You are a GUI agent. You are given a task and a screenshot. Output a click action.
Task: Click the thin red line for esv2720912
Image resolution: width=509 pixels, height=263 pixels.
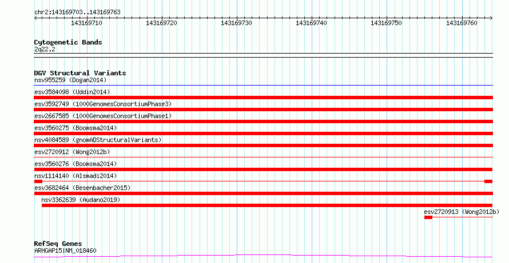pos(263,157)
